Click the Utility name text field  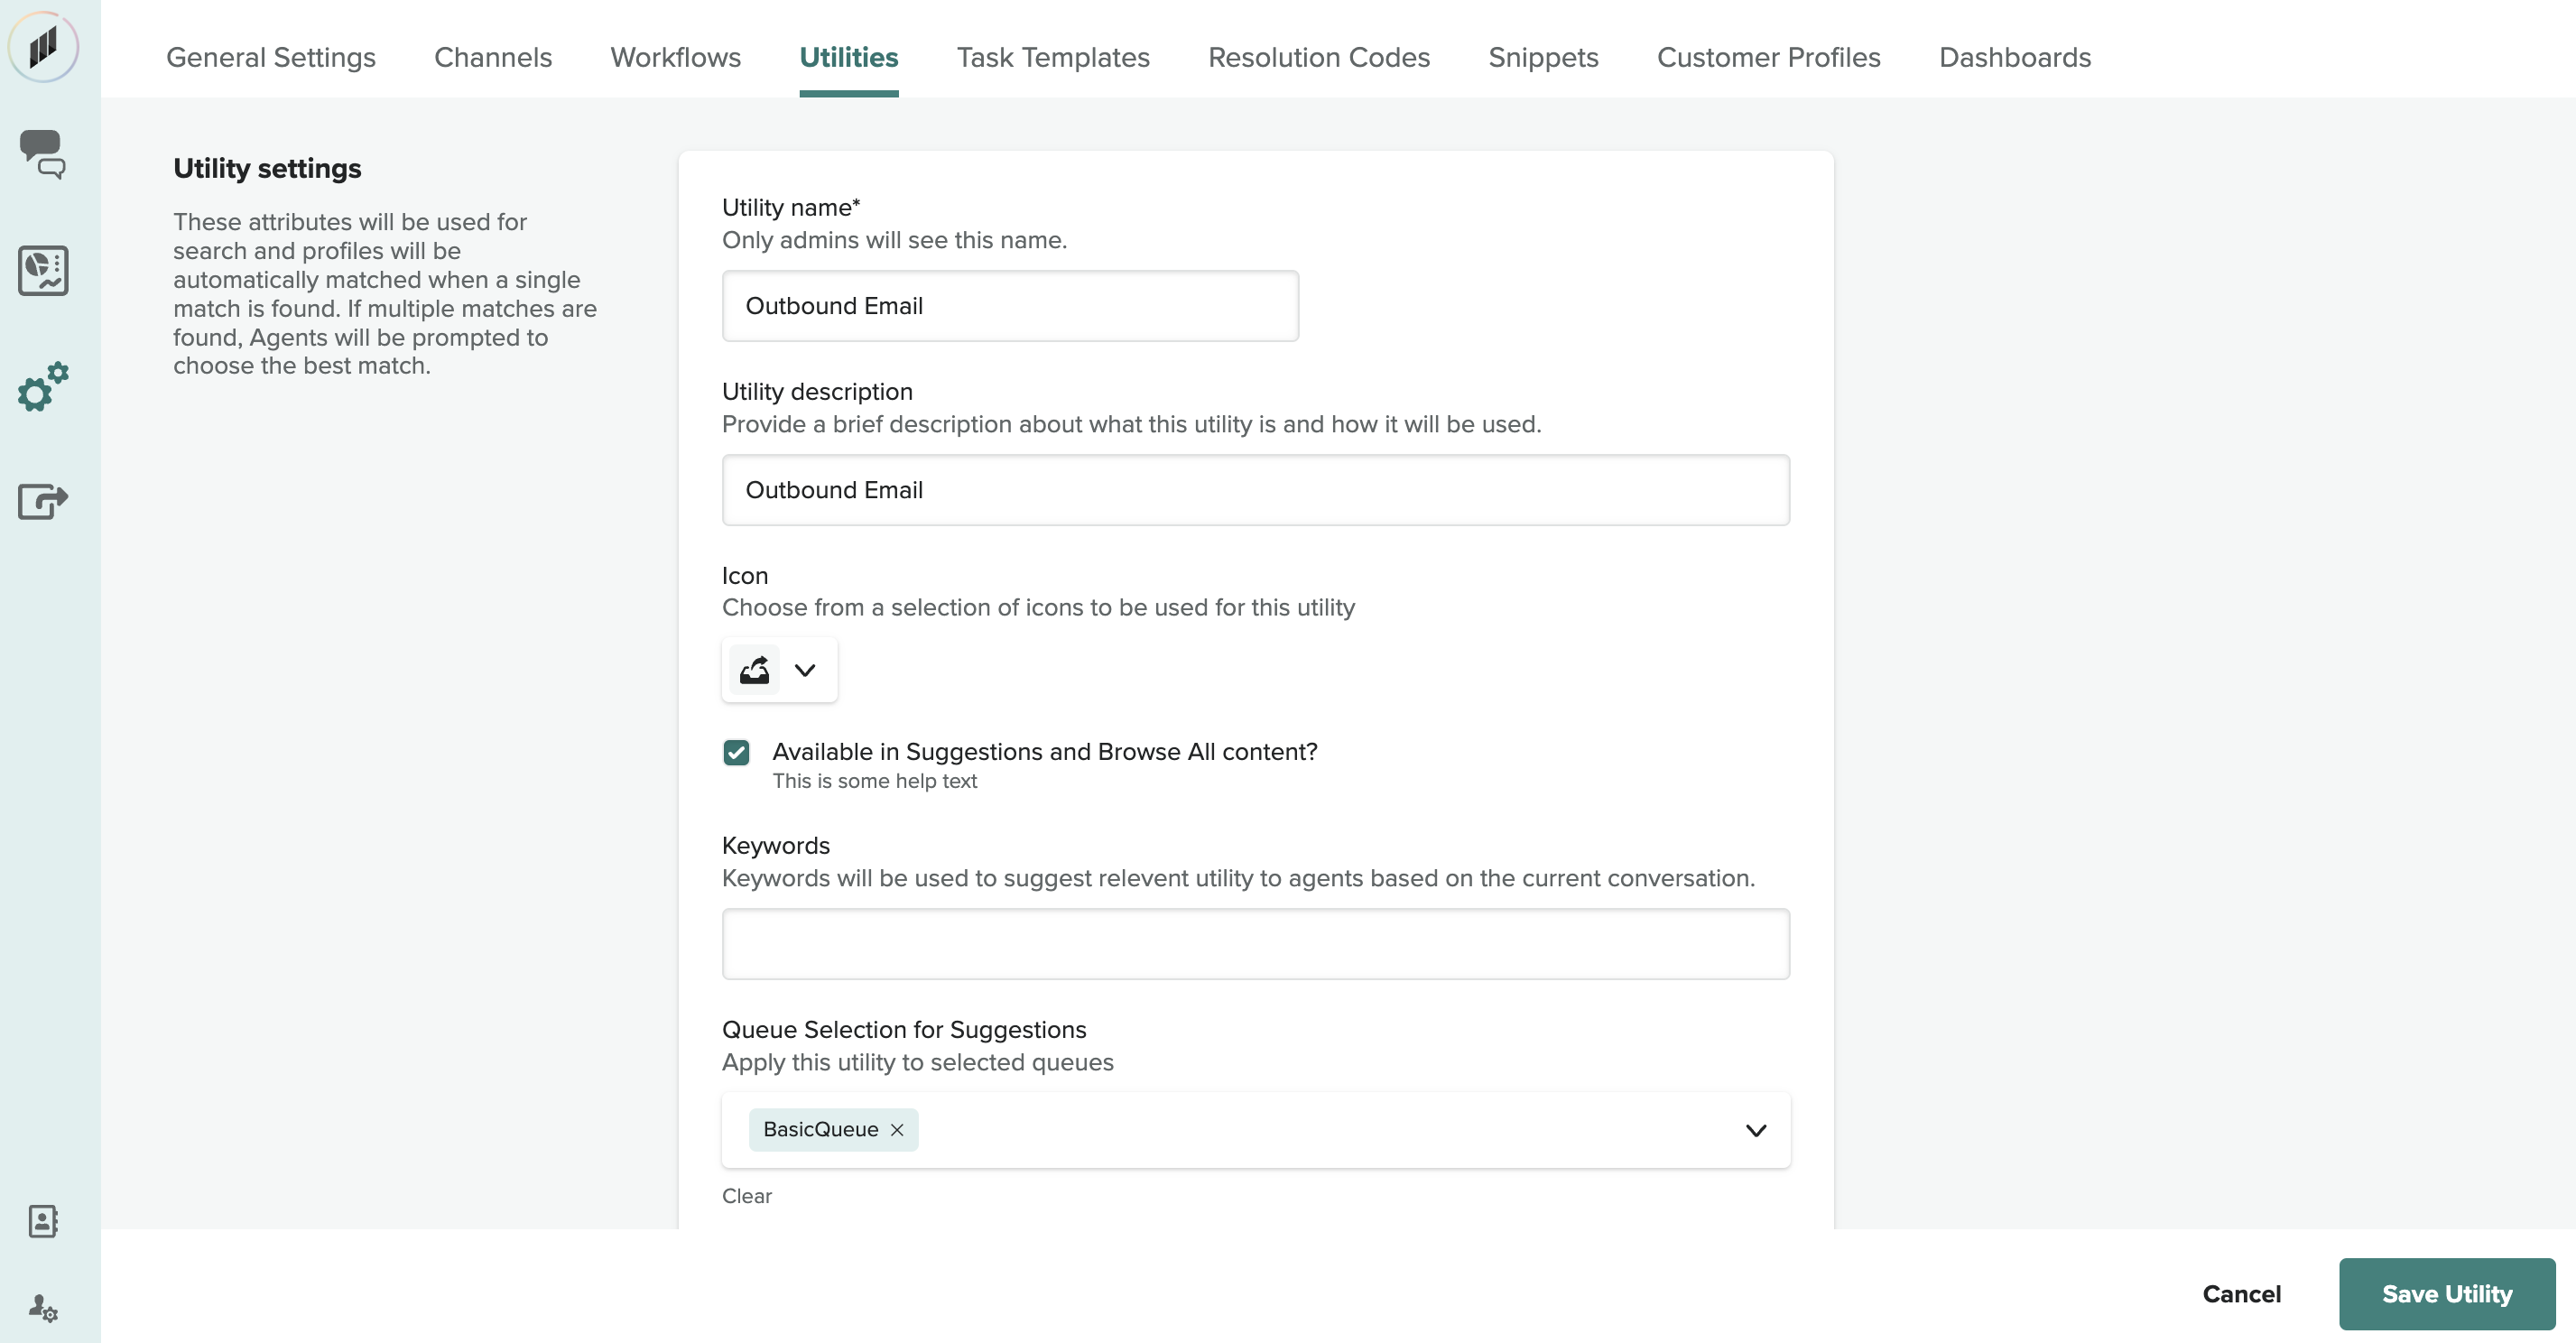pos(1010,306)
